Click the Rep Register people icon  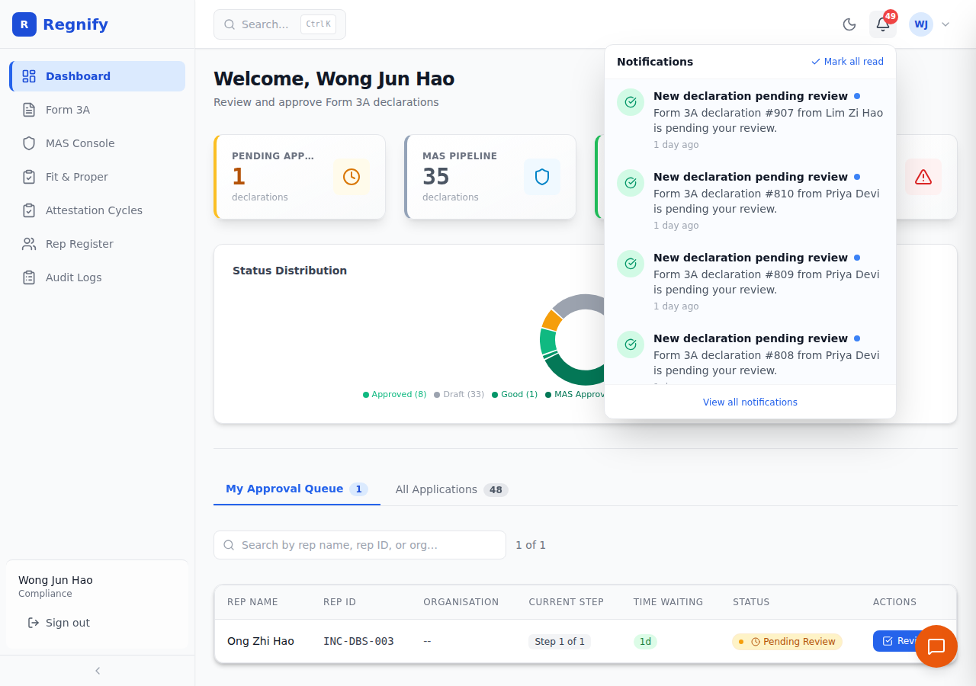coord(29,244)
